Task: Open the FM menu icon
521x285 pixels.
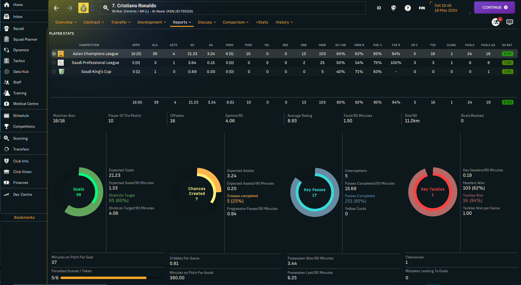Action: click(422, 8)
